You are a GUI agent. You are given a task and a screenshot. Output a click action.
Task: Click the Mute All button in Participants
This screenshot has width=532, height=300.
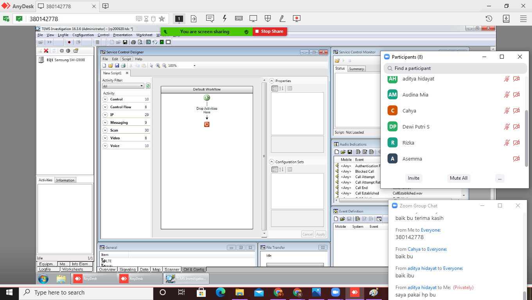click(458, 178)
